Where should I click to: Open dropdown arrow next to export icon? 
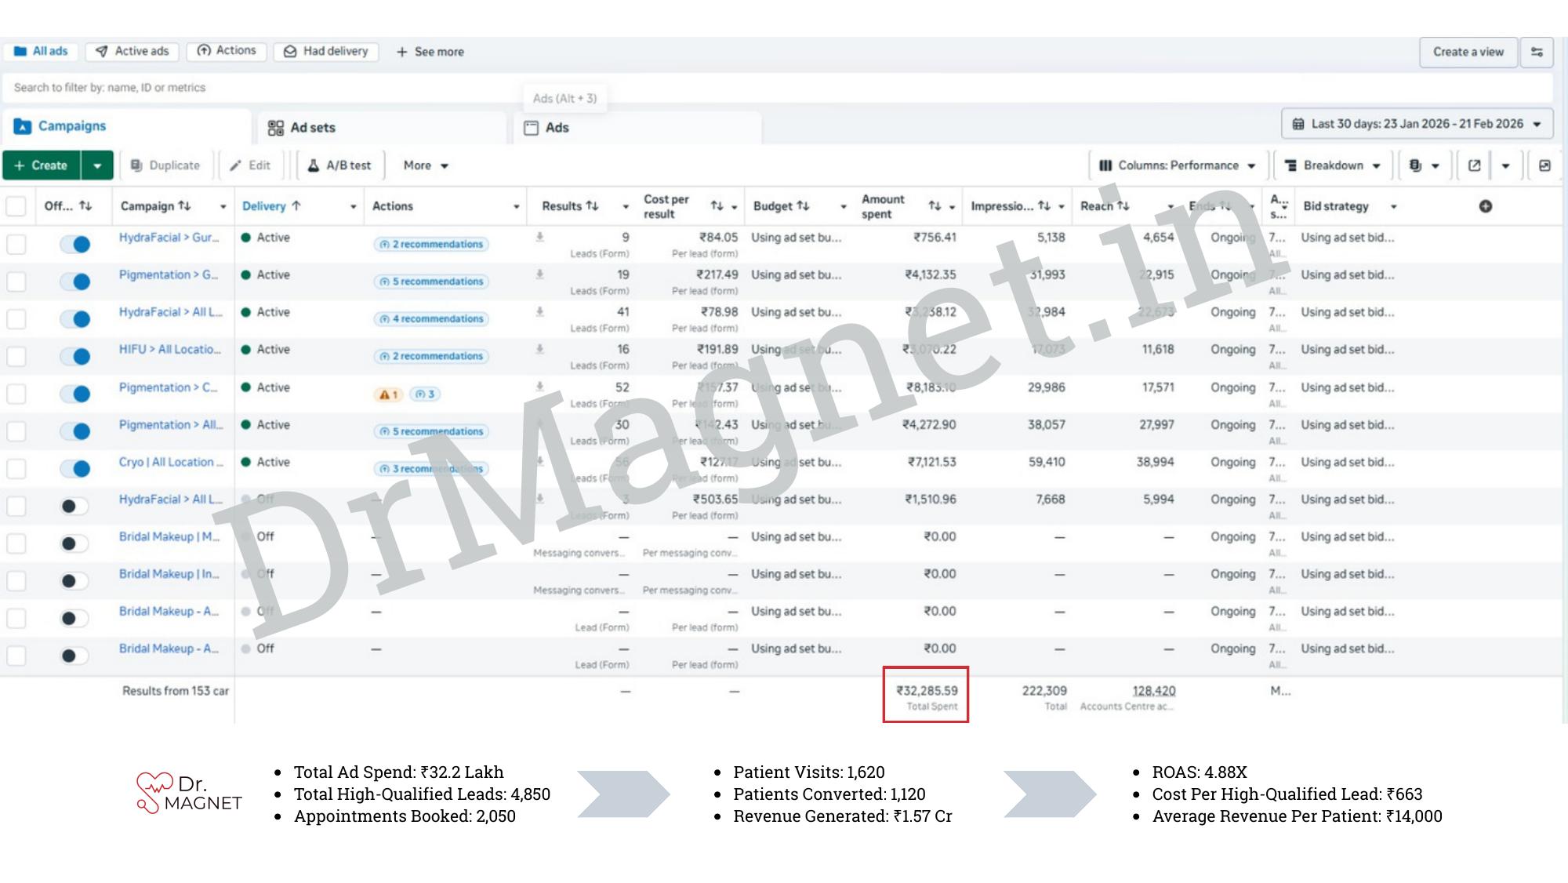coord(1505,165)
